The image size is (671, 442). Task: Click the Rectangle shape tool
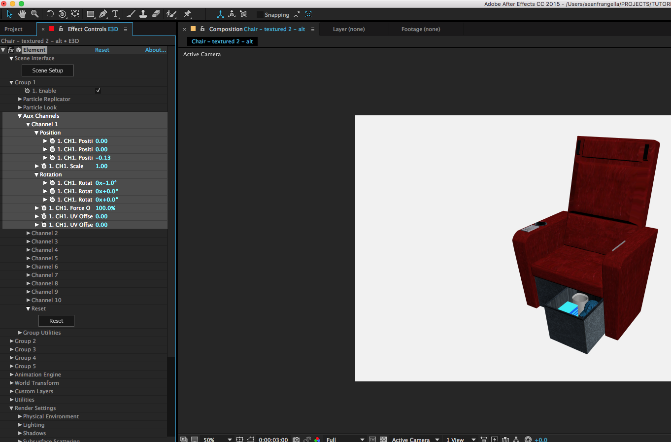coord(91,14)
